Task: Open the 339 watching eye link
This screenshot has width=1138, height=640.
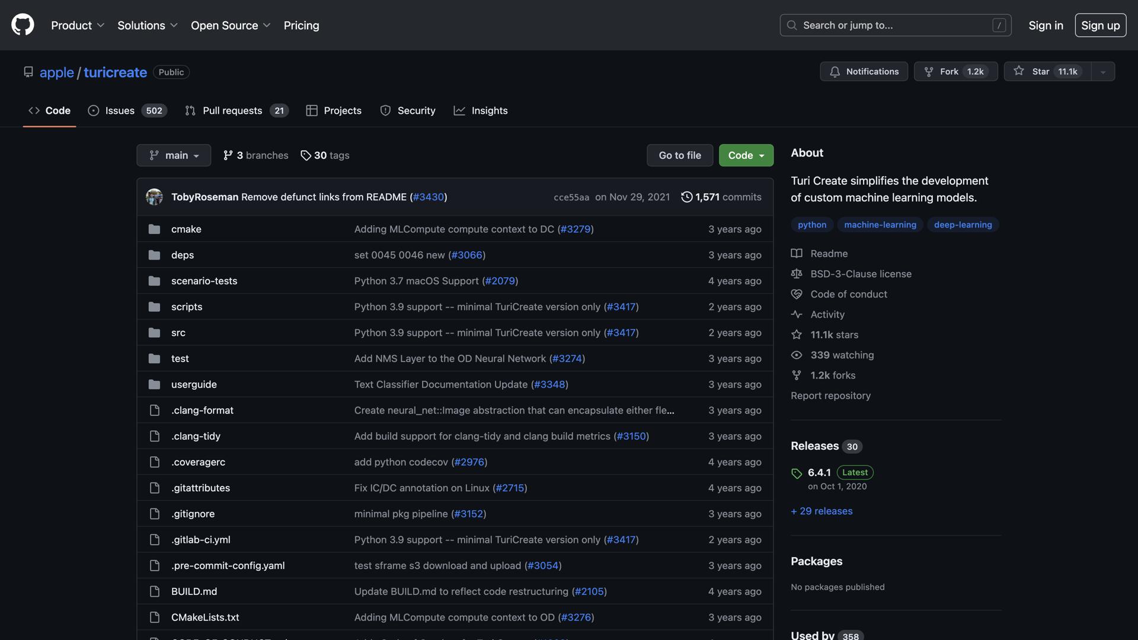Action: [842, 355]
